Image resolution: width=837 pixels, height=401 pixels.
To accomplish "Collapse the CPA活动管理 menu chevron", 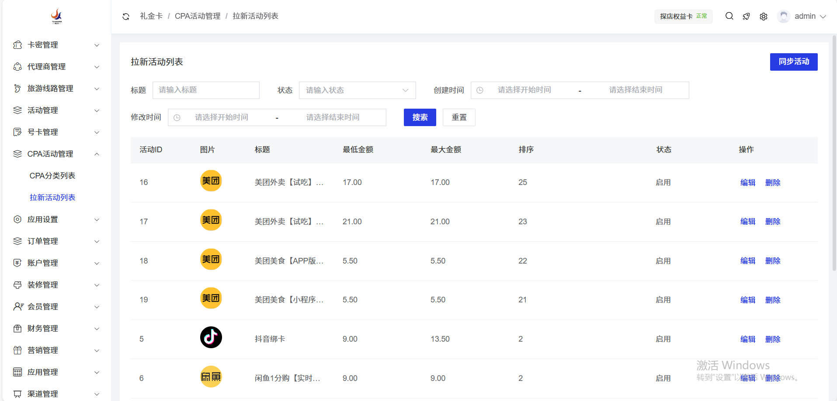I will pos(97,154).
